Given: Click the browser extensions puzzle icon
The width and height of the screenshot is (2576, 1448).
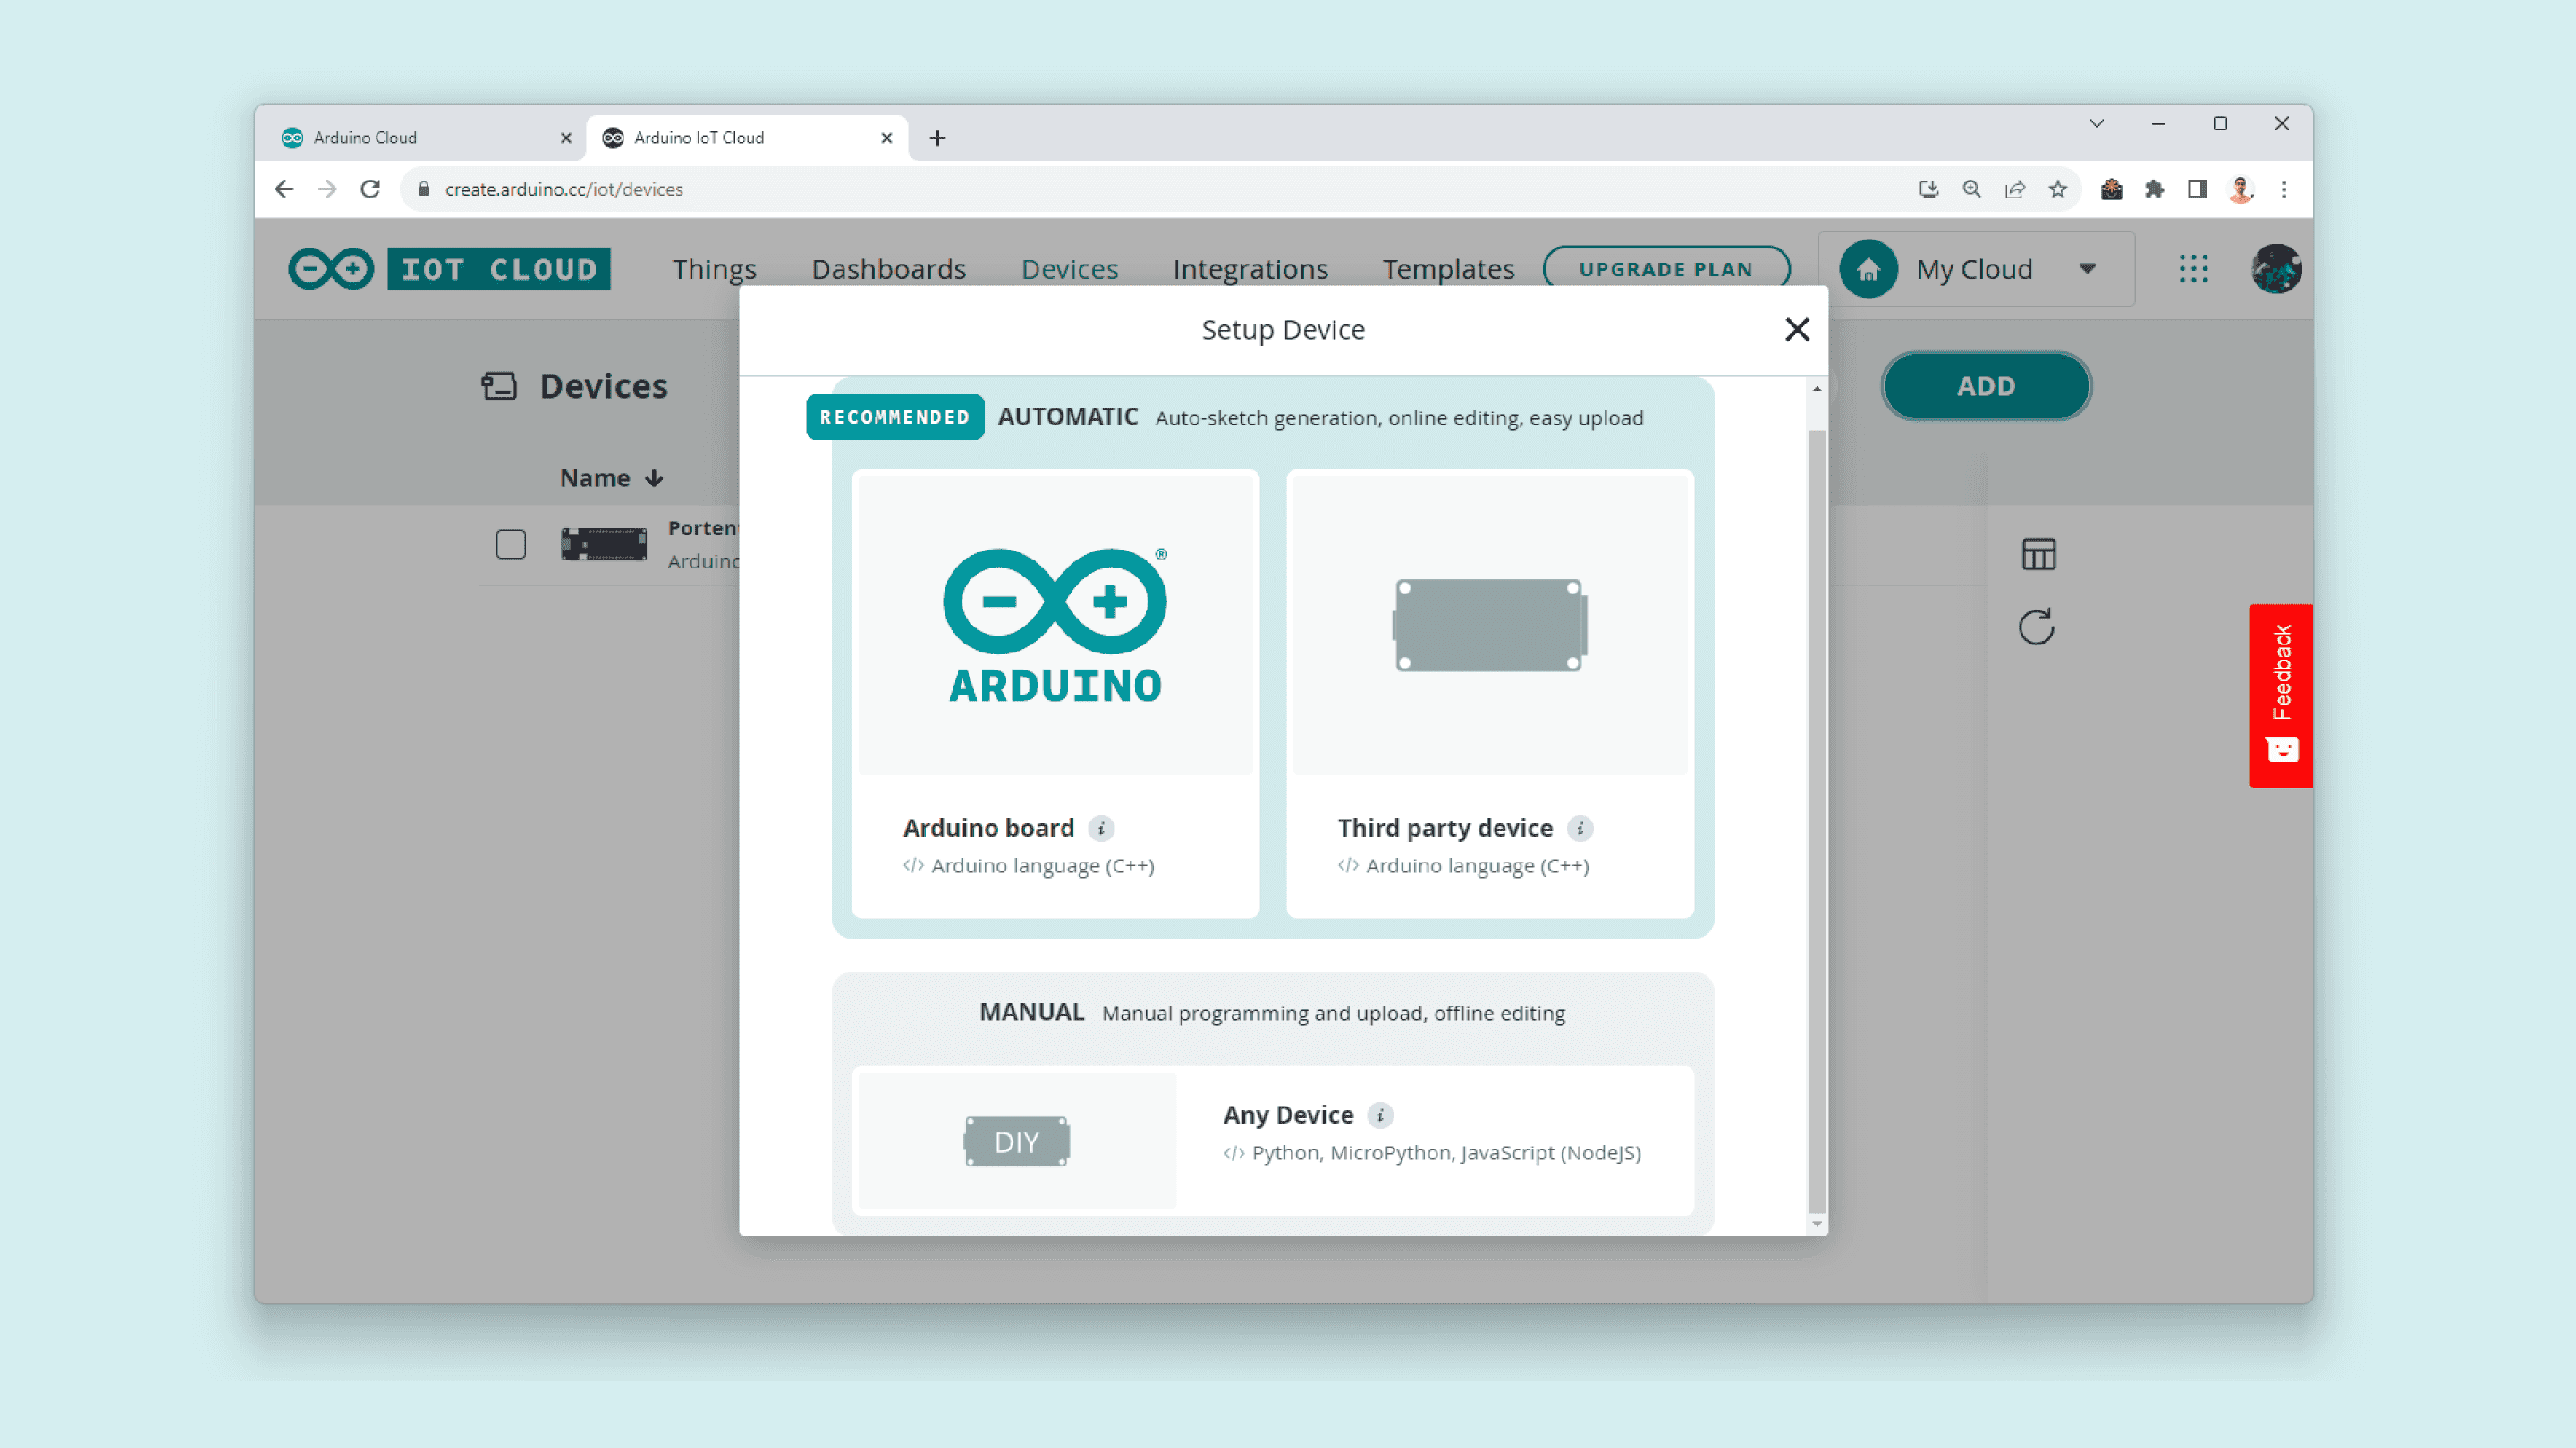Looking at the screenshot, I should (x=2154, y=189).
